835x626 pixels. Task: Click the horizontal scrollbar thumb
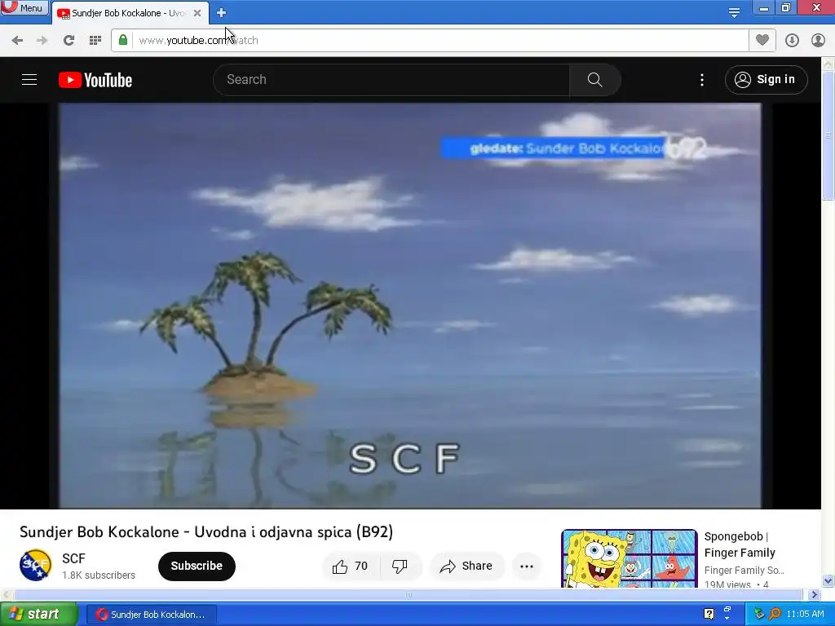point(409,594)
